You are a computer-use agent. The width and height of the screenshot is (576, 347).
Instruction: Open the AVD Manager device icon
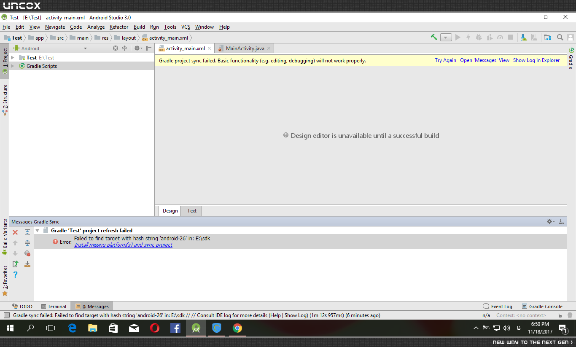[x=534, y=38]
